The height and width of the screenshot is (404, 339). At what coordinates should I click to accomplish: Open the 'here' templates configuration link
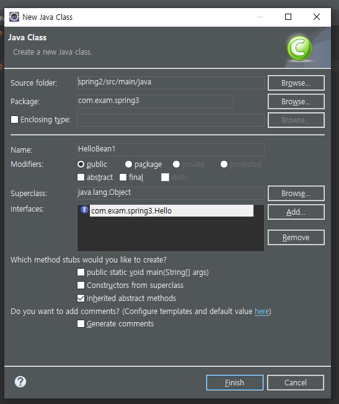pos(262,312)
